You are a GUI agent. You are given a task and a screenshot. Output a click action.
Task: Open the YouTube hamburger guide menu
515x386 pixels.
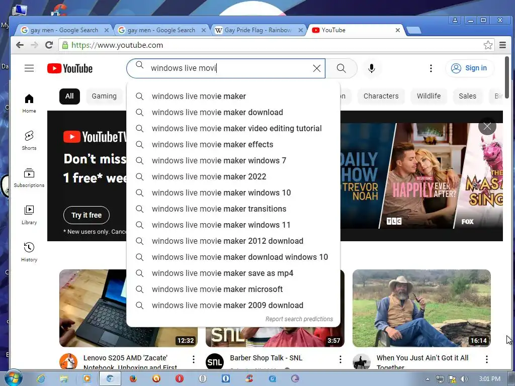(x=29, y=68)
